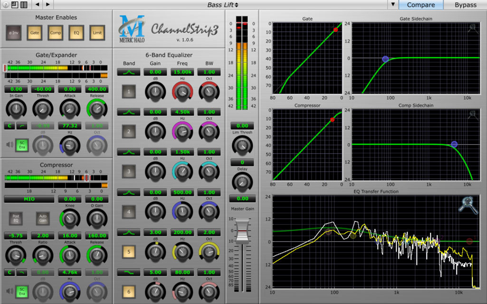The width and height of the screenshot is (487, 304).
Task: Click the split-view layout icon in top bar
Action: click(x=23, y=5)
